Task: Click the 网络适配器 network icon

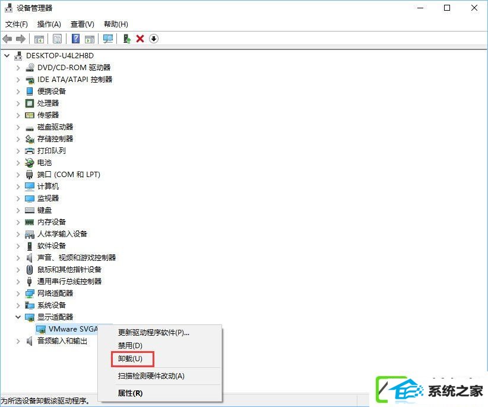Action: click(30, 294)
